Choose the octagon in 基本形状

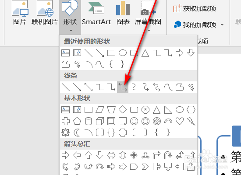[x=145, y=110]
